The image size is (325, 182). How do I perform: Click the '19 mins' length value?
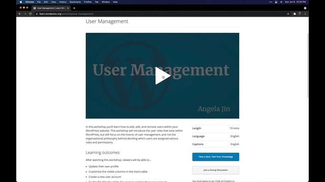pos(234,128)
